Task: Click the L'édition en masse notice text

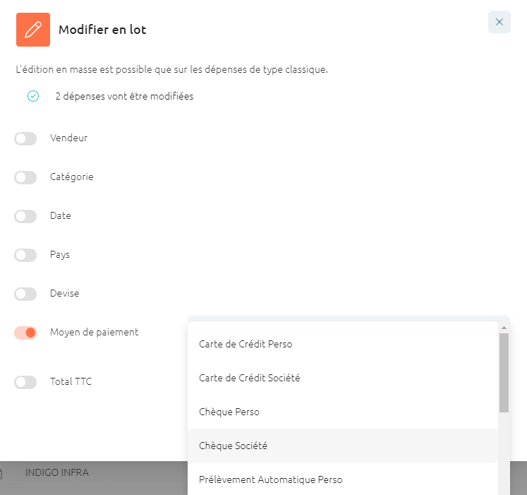Action: [171, 69]
